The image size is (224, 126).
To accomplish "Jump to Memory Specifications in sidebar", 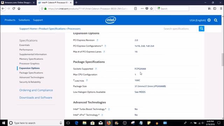I will click(x=31, y=59).
